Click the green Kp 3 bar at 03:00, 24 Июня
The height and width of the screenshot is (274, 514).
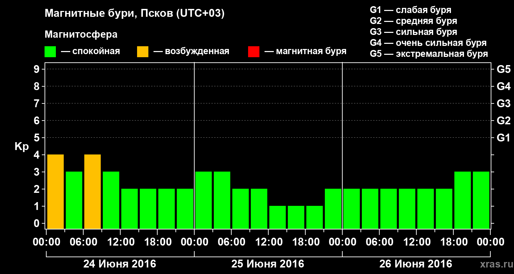point(74,200)
